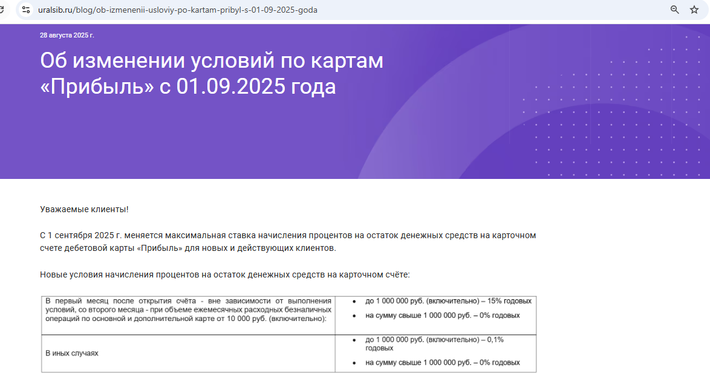The width and height of the screenshot is (710, 373).
Task: Click the reload page icon
Action: 1,10
